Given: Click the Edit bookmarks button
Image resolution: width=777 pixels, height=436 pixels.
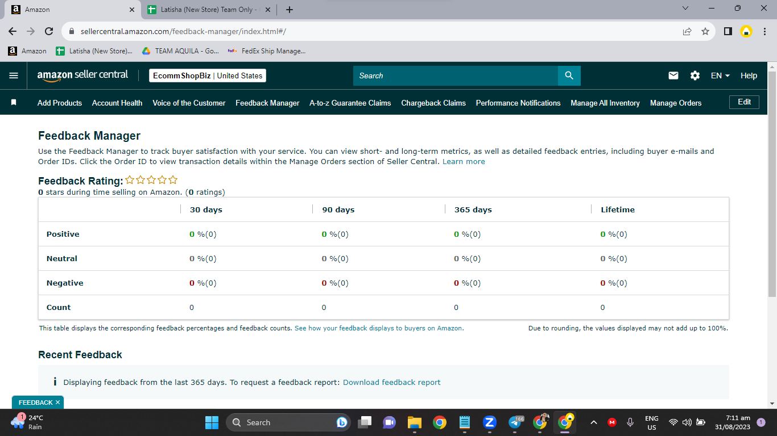Looking at the screenshot, I should [x=744, y=102].
